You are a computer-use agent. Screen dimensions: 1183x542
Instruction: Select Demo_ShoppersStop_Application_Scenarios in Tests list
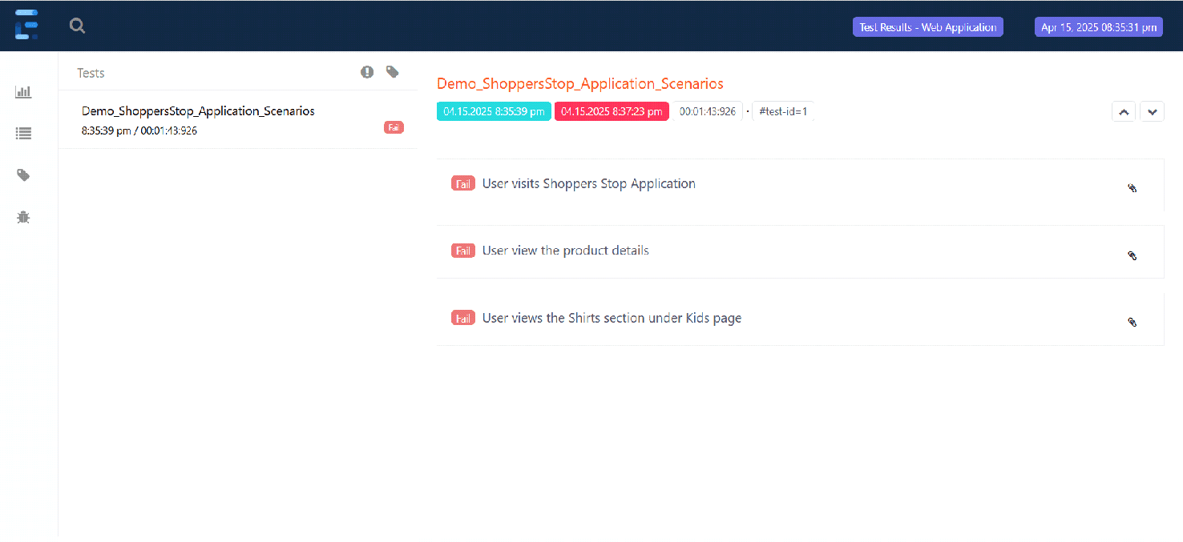[x=237, y=119]
